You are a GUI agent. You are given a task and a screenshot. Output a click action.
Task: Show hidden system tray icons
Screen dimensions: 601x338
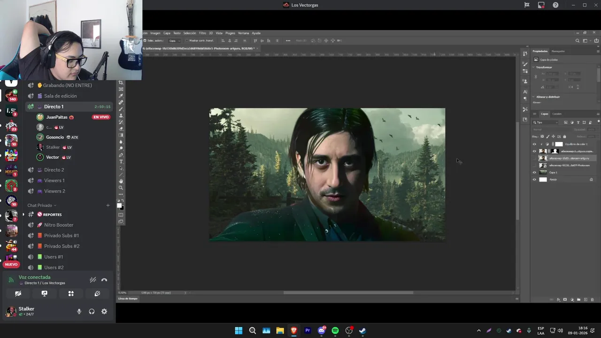tap(478, 330)
